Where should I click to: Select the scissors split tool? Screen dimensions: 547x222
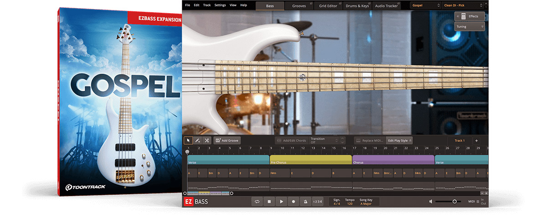pyautogui.click(x=206, y=141)
